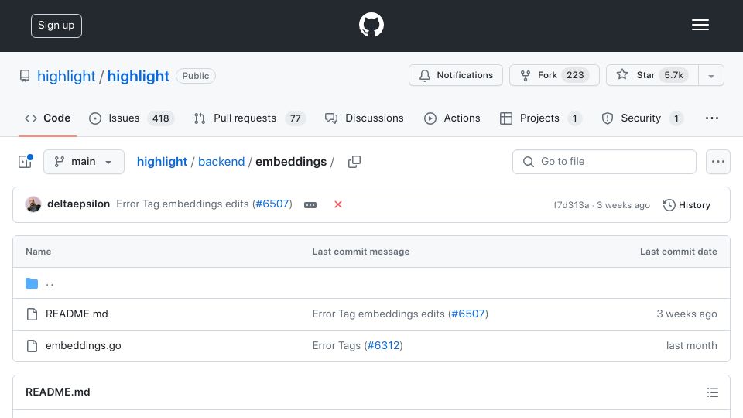
Task: Expand the file tree side panel
Action: coord(25,162)
